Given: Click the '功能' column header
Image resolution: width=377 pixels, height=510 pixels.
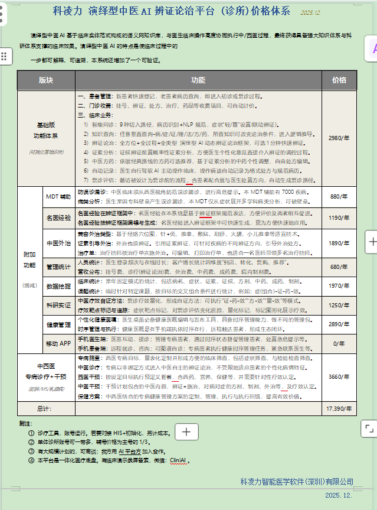Looking at the screenshot, I should [x=198, y=80].
